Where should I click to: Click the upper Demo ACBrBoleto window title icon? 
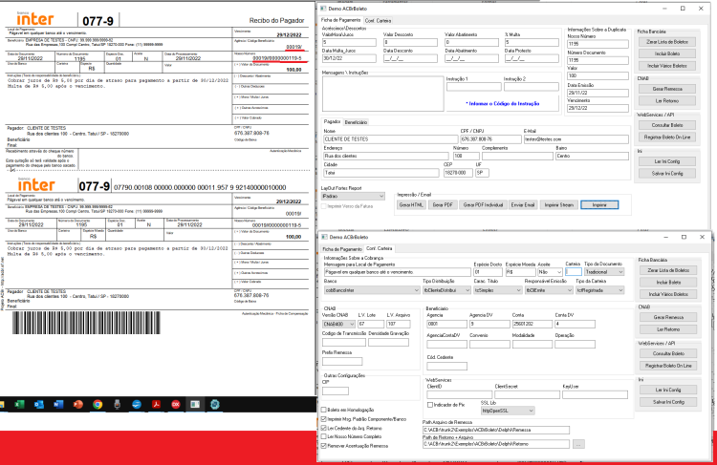[323, 9]
